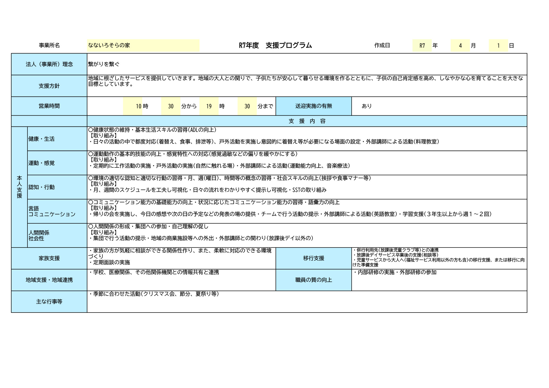Select the 支援方針 header cell
This screenshot has width=549, height=388.
click(x=49, y=86)
